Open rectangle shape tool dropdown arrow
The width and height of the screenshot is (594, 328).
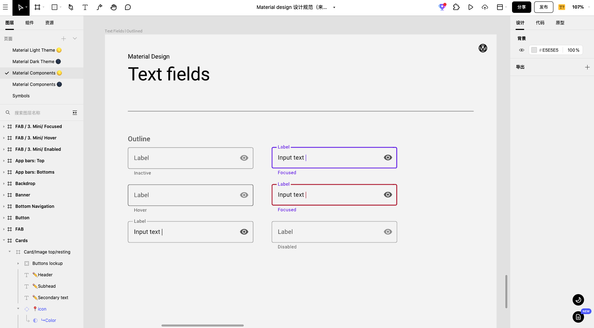pyautogui.click(x=61, y=7)
